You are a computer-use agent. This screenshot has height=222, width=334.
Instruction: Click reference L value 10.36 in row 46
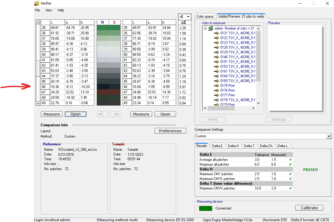57,87
